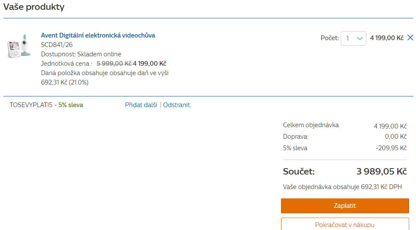Proceed to payment with the Zaplatit button
This screenshot has width=416, height=230.
coord(345,206)
